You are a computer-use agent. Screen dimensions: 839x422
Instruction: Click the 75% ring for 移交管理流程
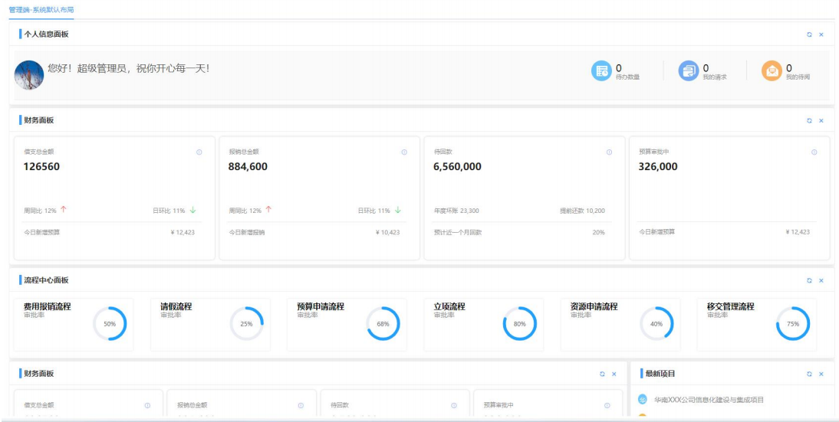792,324
